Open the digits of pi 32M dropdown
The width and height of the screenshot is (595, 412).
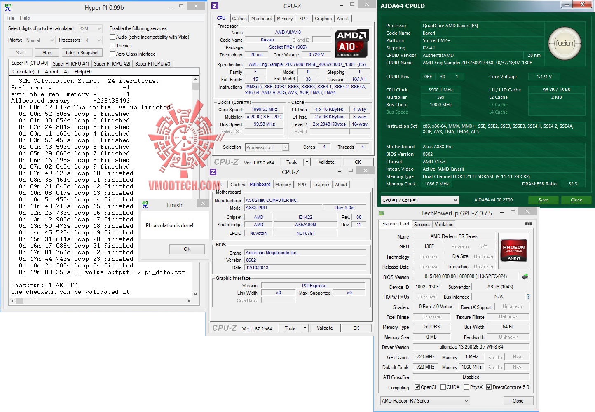point(90,28)
